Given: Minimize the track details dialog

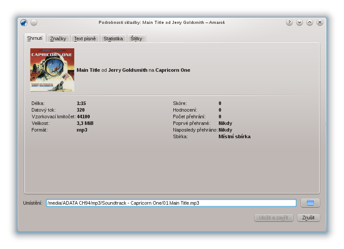Looking at the screenshot, I should 299,23.
